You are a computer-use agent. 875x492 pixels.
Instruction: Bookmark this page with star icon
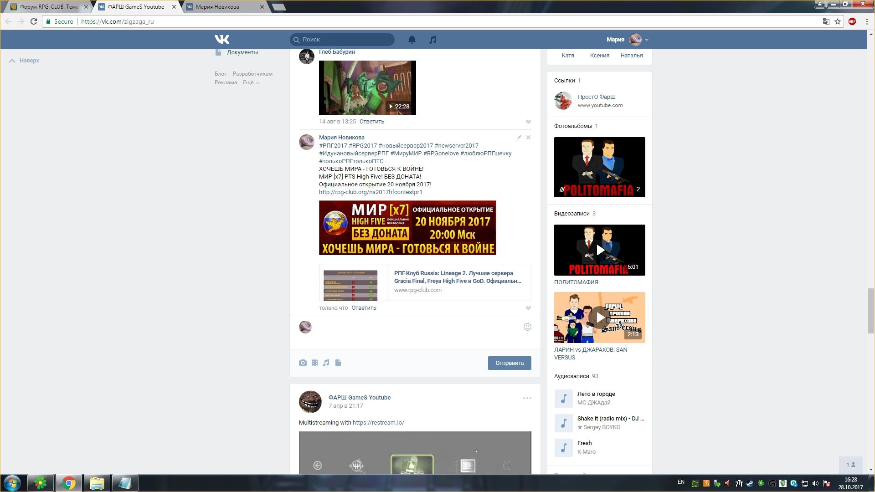point(838,21)
